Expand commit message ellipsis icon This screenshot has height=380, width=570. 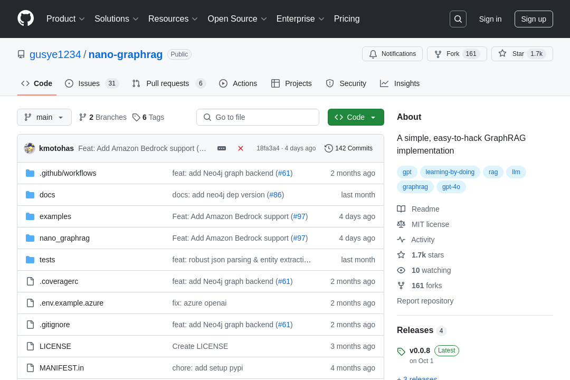coord(221,148)
